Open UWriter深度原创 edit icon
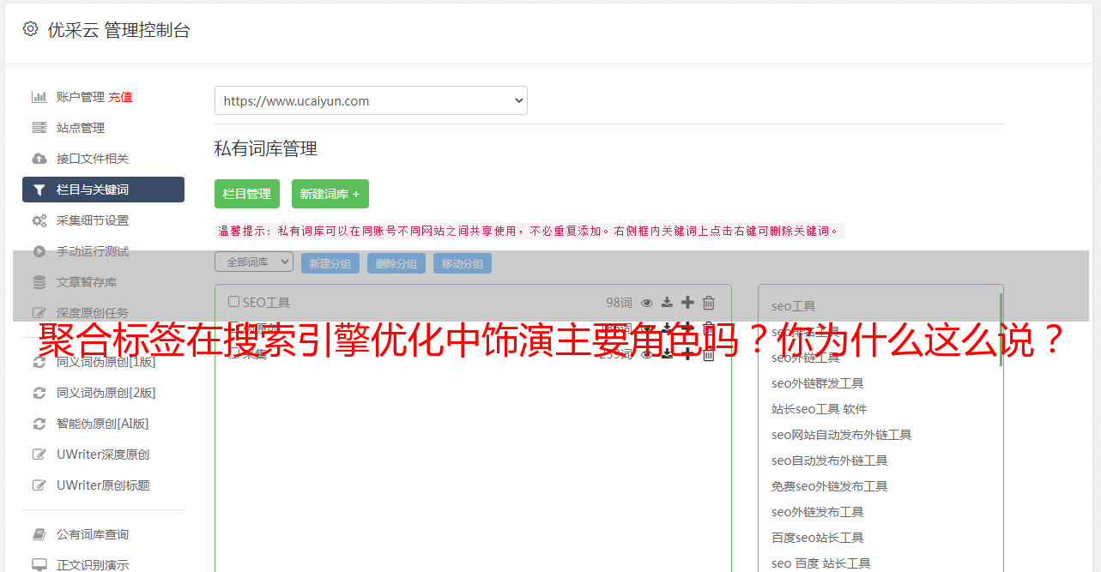Image resolution: width=1101 pixels, height=572 pixels. click(x=39, y=455)
